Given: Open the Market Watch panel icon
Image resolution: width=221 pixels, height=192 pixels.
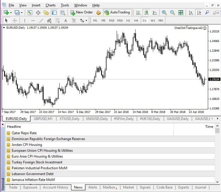Looking at the screenshot, I should [30, 13].
